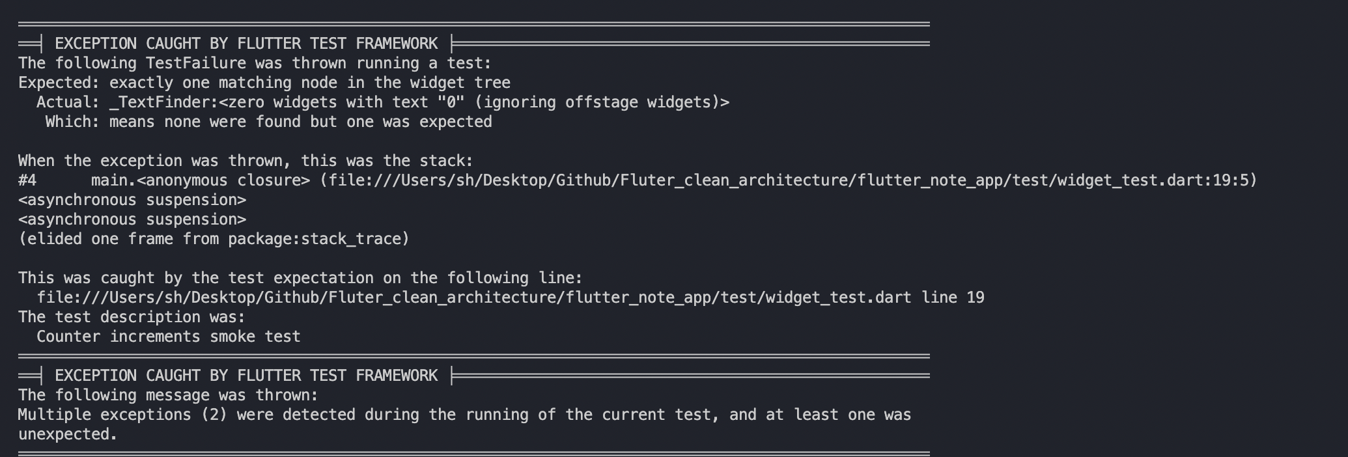Click the top EXCEPTION CAUGHT BY FLUTTER header

[x=246, y=44]
